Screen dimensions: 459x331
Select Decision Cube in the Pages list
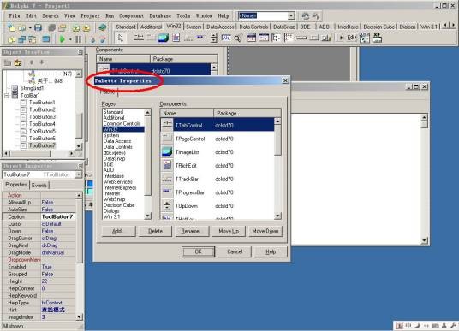click(x=119, y=205)
